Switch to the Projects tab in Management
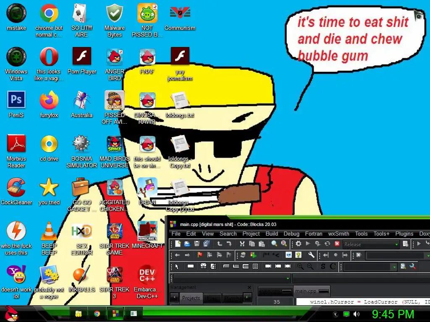 tap(191, 298)
